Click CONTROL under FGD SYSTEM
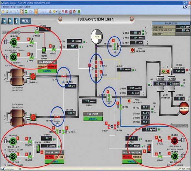191x171 pixels. point(93,119)
